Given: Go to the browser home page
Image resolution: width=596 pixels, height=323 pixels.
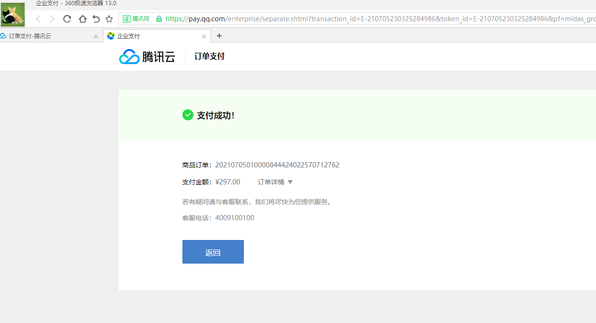Looking at the screenshot, I should [x=82, y=19].
